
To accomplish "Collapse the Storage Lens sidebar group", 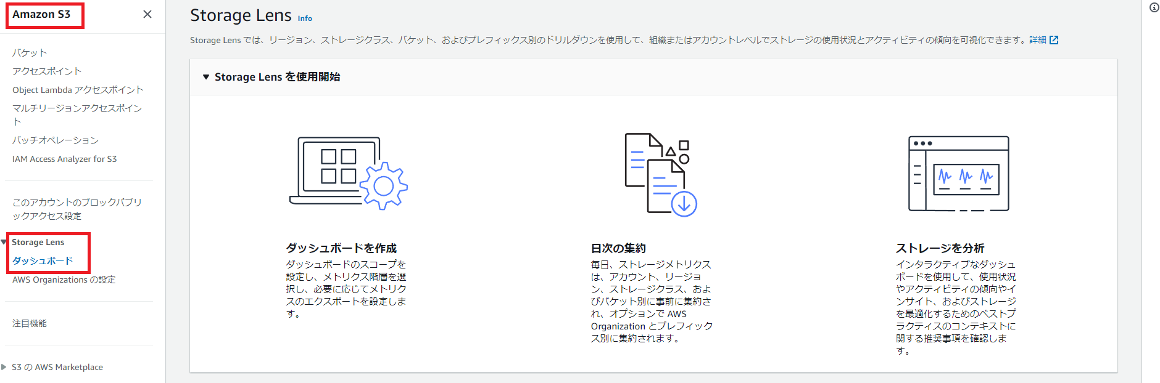I will coord(4,242).
